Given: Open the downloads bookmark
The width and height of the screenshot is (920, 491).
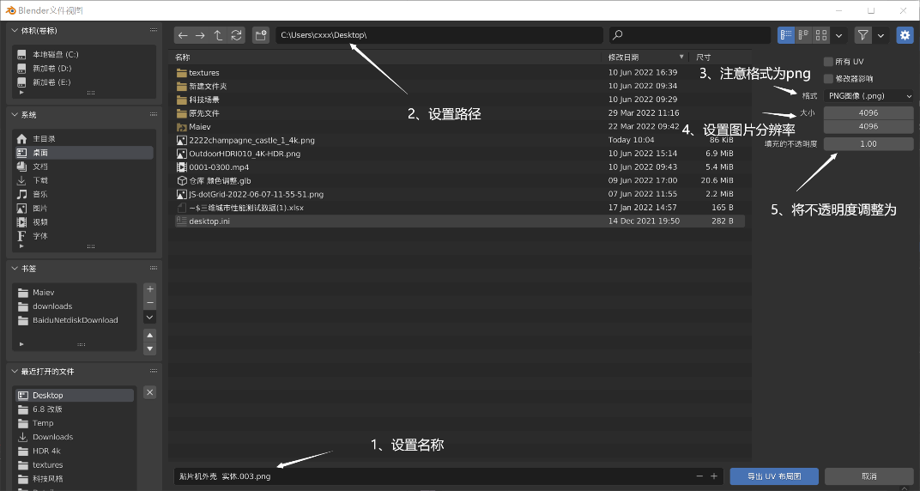Looking at the screenshot, I should tap(76, 306).
